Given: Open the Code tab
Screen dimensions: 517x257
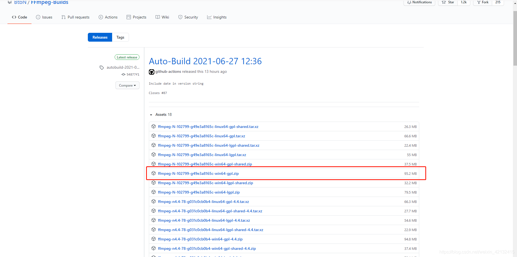Looking at the screenshot, I should point(19,17).
